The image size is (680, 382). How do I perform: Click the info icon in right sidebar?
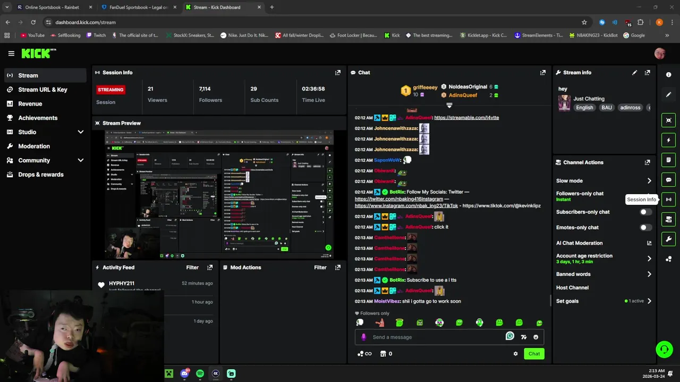tap(668, 75)
